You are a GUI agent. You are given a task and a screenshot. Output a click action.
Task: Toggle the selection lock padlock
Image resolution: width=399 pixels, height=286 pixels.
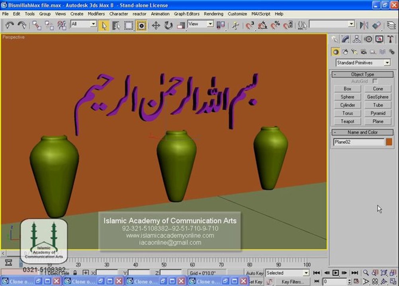point(75,273)
